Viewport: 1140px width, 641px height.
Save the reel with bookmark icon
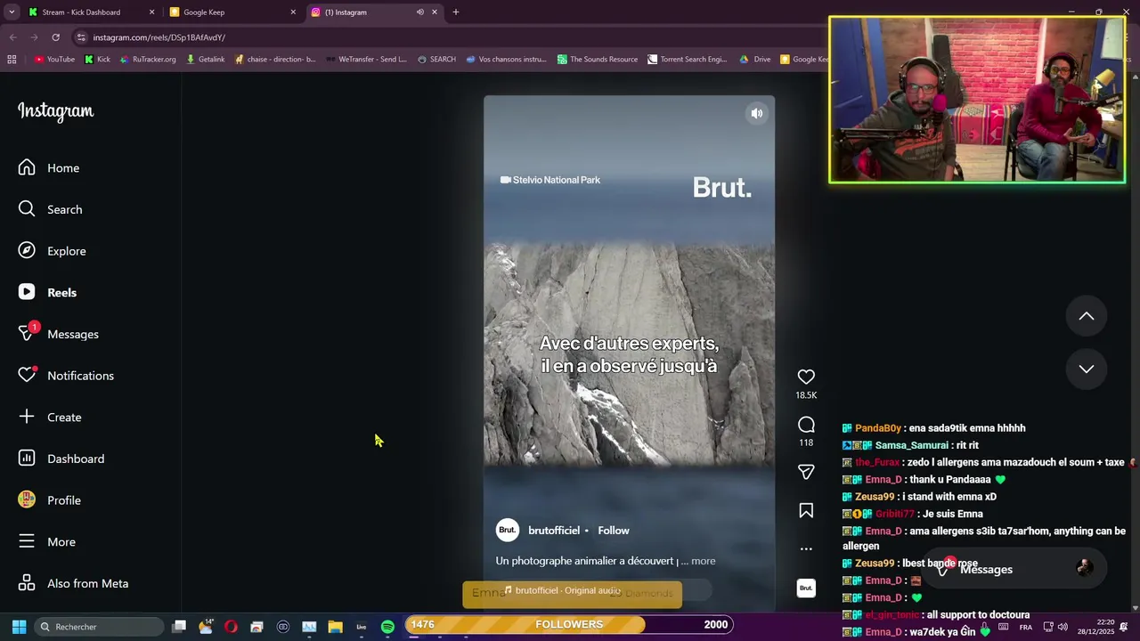pos(806,510)
